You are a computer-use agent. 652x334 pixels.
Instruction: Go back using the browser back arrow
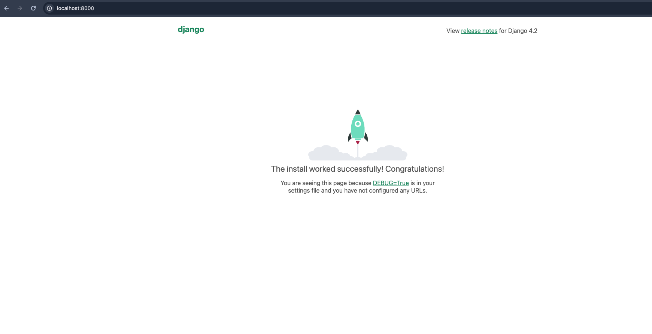[6, 8]
